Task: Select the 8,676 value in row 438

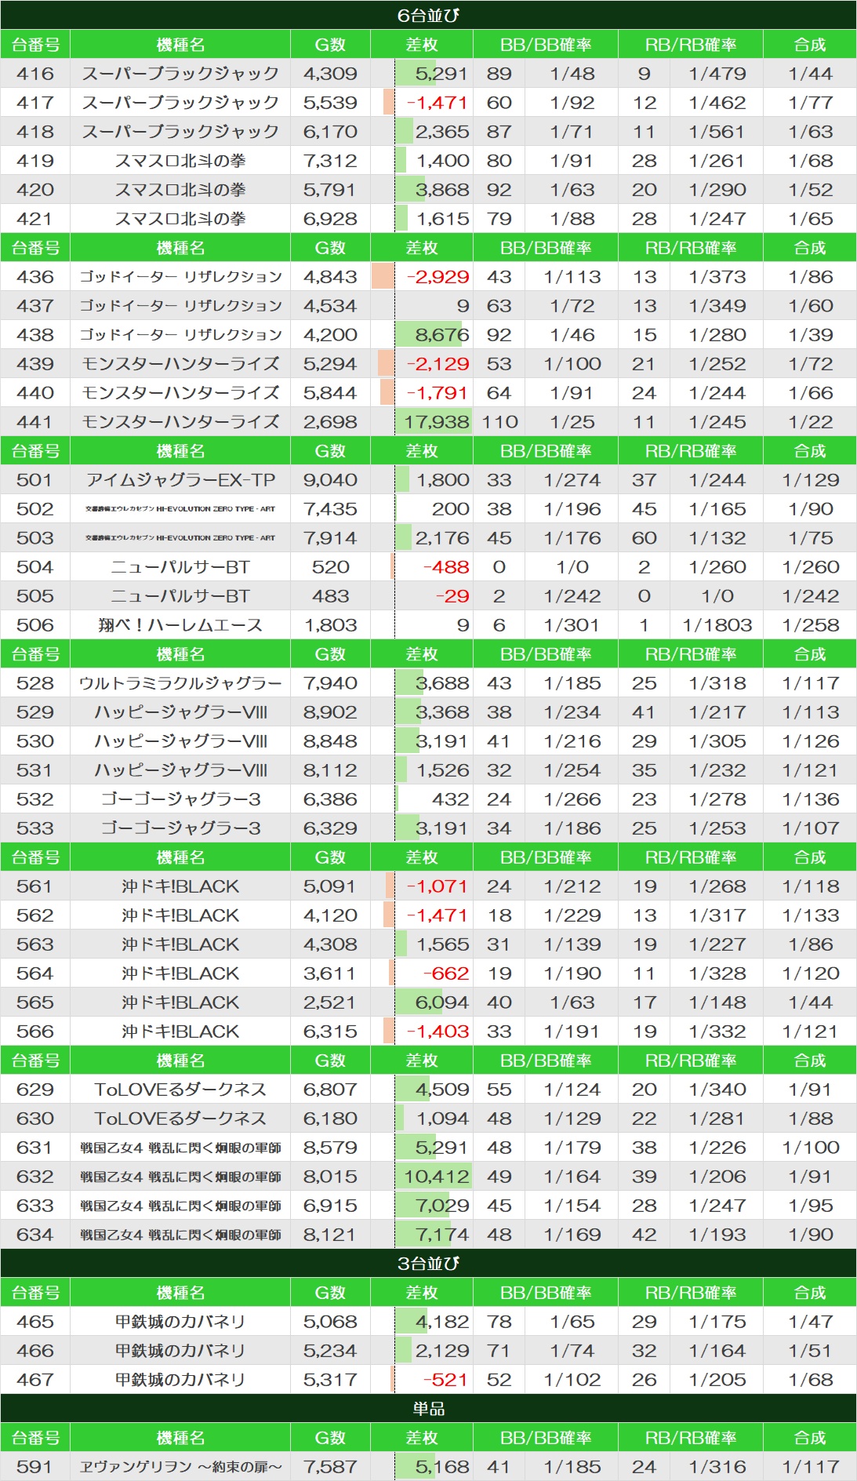Action: point(441,335)
